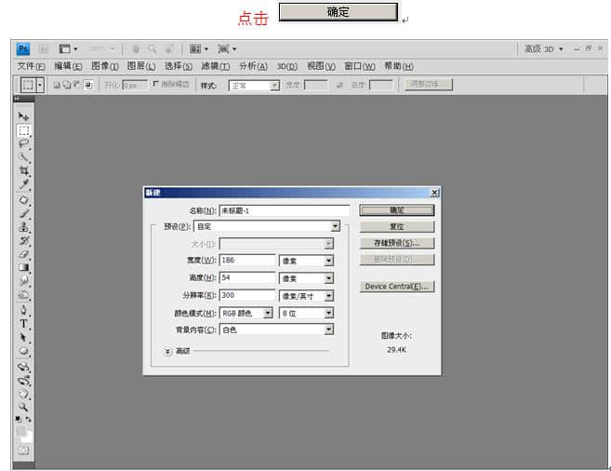Open the 预设 preset dropdown
The height and width of the screenshot is (471, 611).
(335, 226)
